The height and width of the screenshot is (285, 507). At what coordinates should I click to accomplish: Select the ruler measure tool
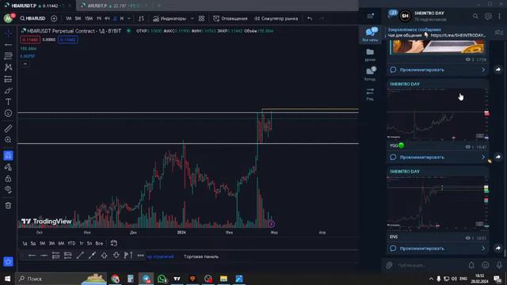tap(8, 128)
